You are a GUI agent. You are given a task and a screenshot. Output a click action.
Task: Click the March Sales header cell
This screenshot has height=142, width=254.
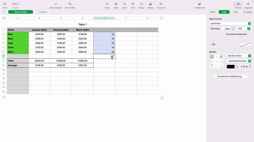[83, 30]
